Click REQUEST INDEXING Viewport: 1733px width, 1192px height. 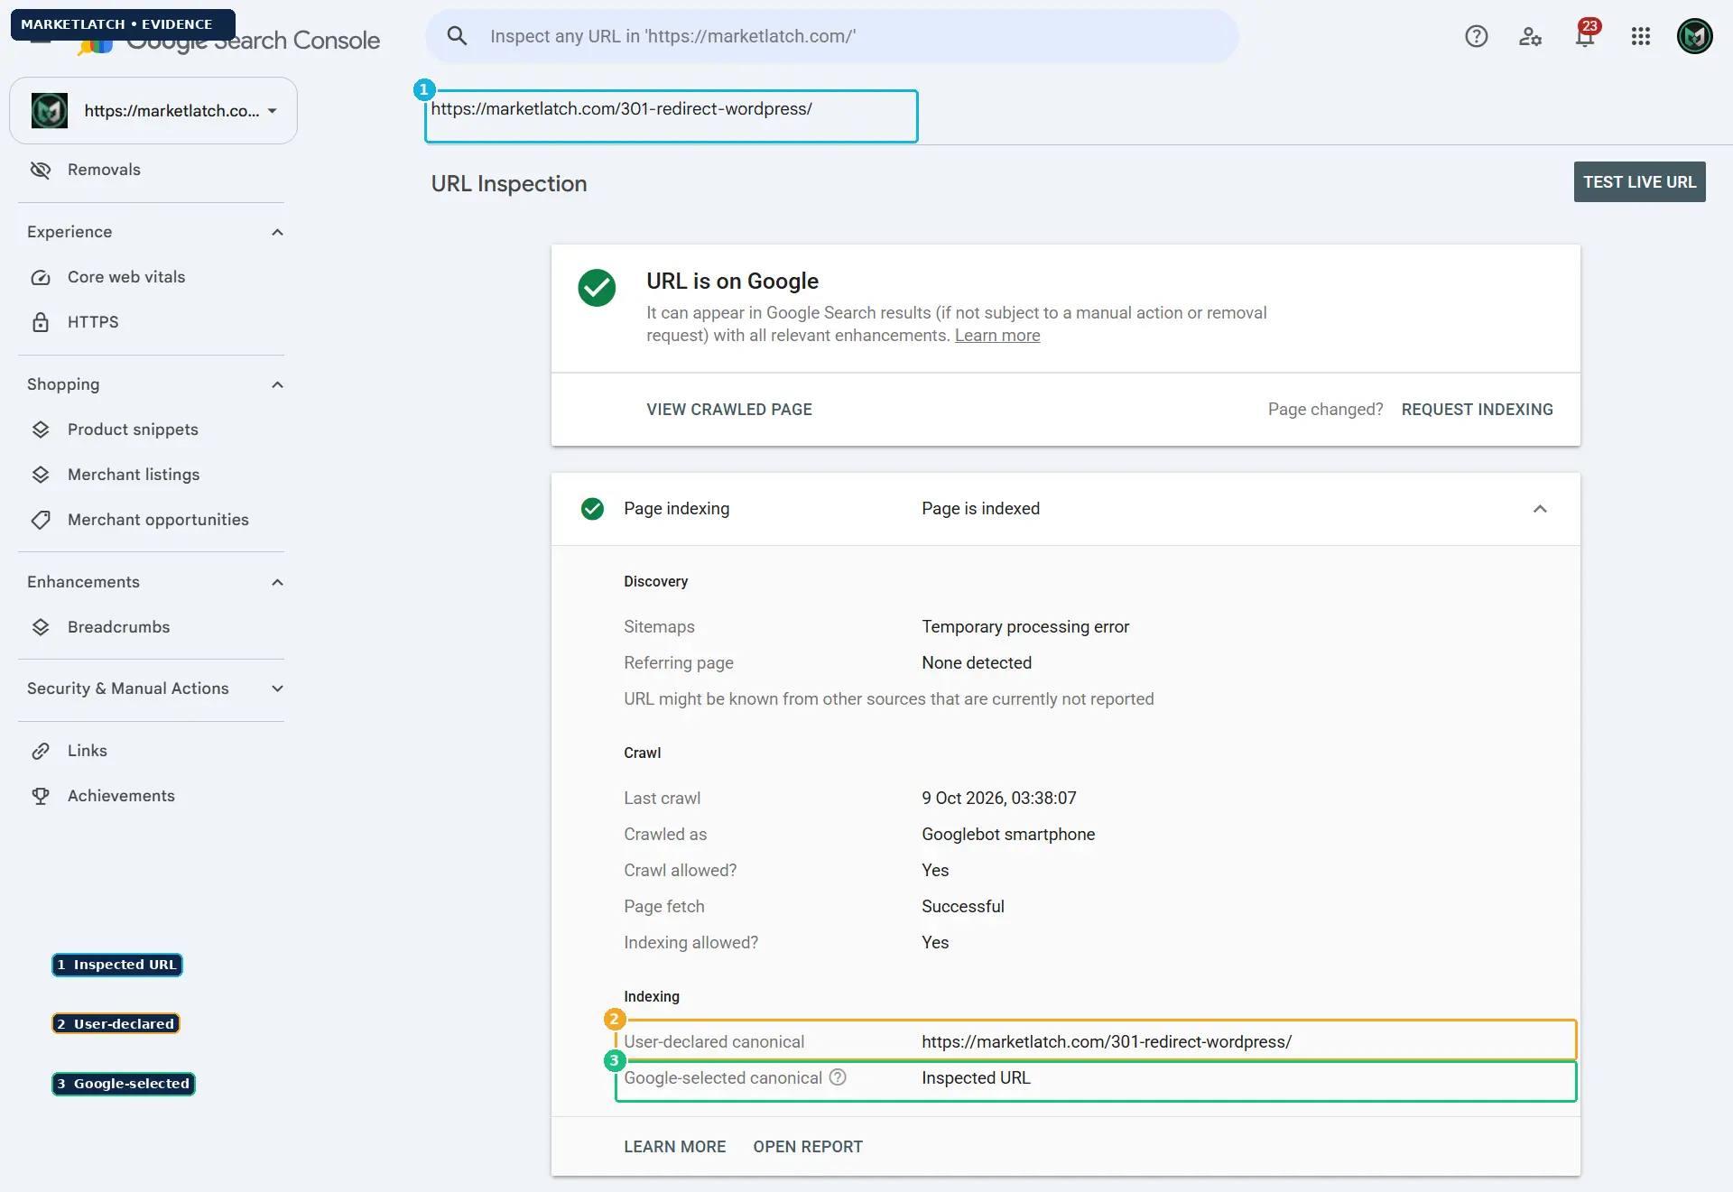(1477, 410)
